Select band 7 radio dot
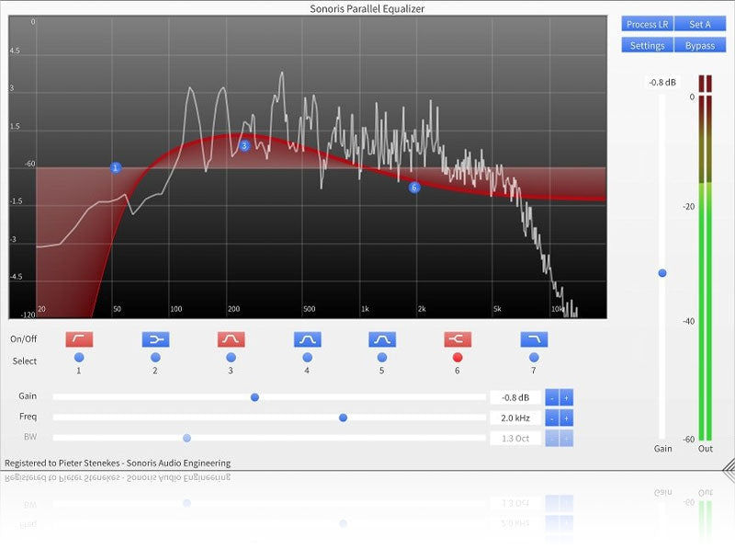 click(534, 358)
